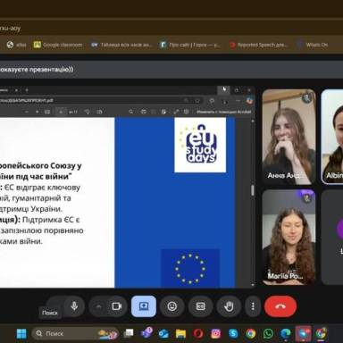Click the PDF viewer zoom-in plus button
This screenshot has width=343, height=343.
[38, 112]
